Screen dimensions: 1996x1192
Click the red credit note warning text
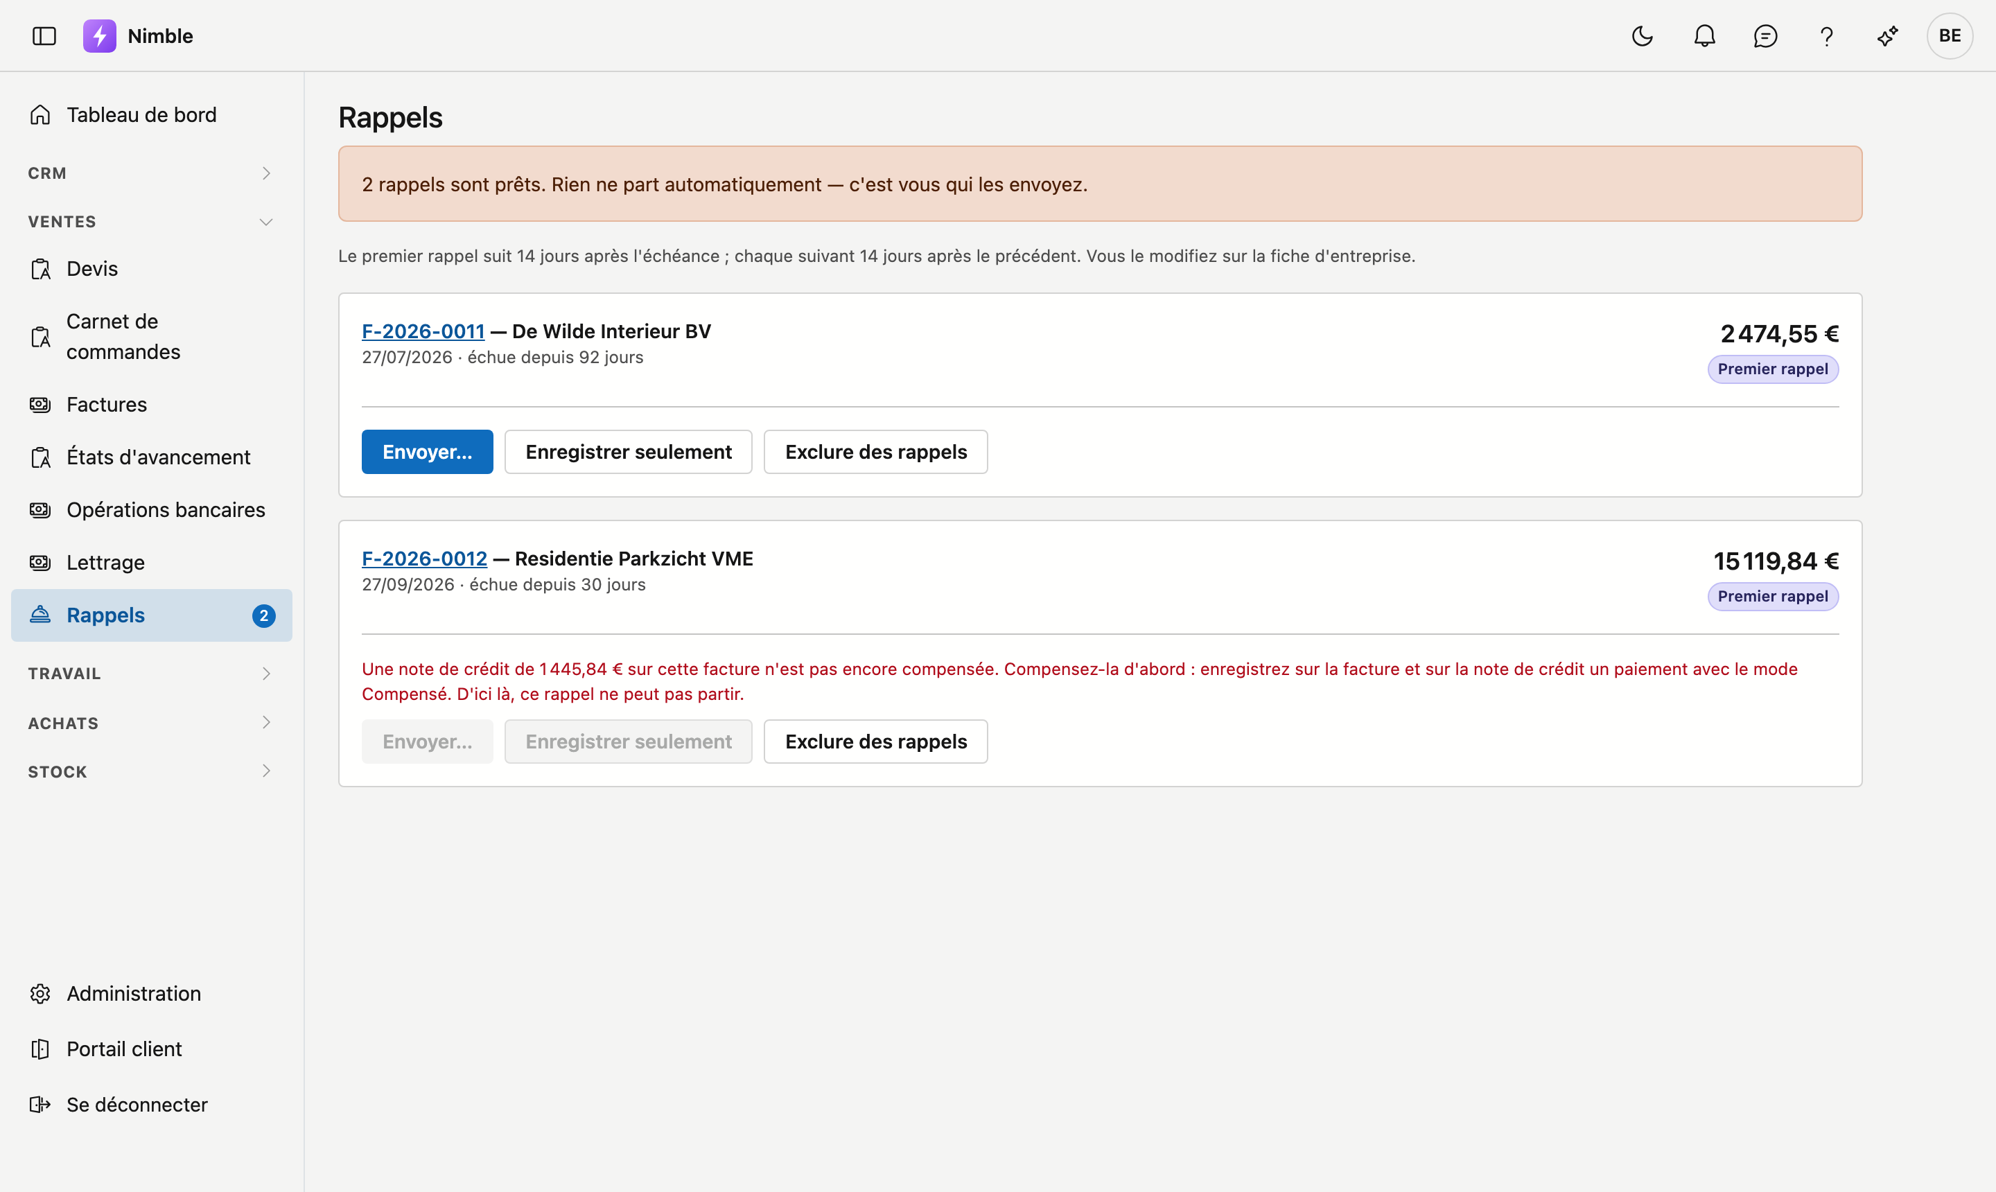pyautogui.click(x=1080, y=681)
